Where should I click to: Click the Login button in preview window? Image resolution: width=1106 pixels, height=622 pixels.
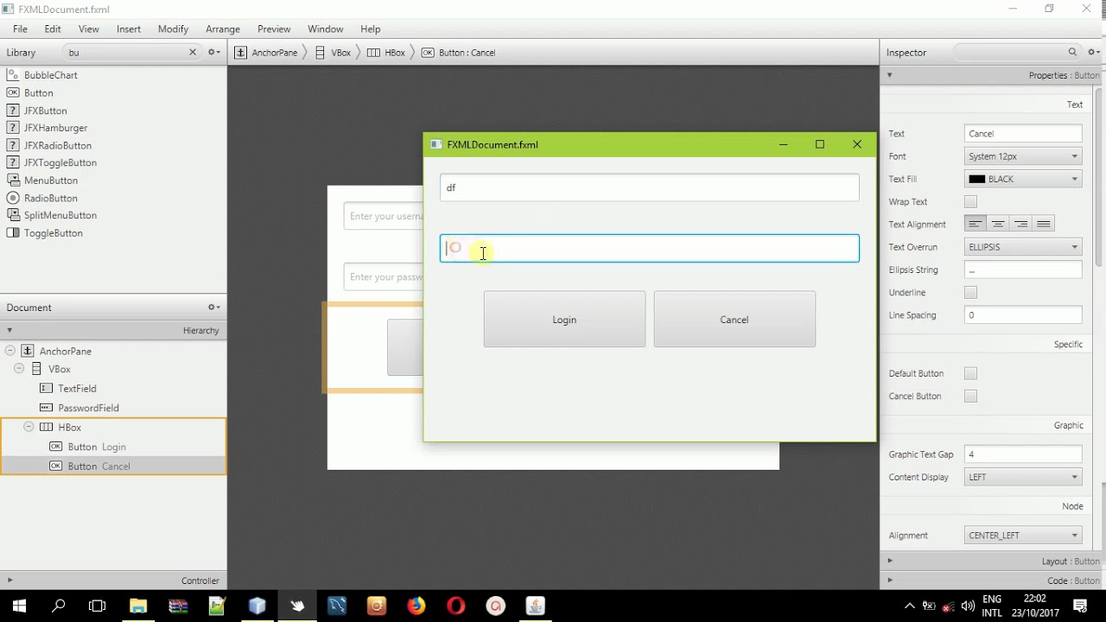pyautogui.click(x=564, y=320)
